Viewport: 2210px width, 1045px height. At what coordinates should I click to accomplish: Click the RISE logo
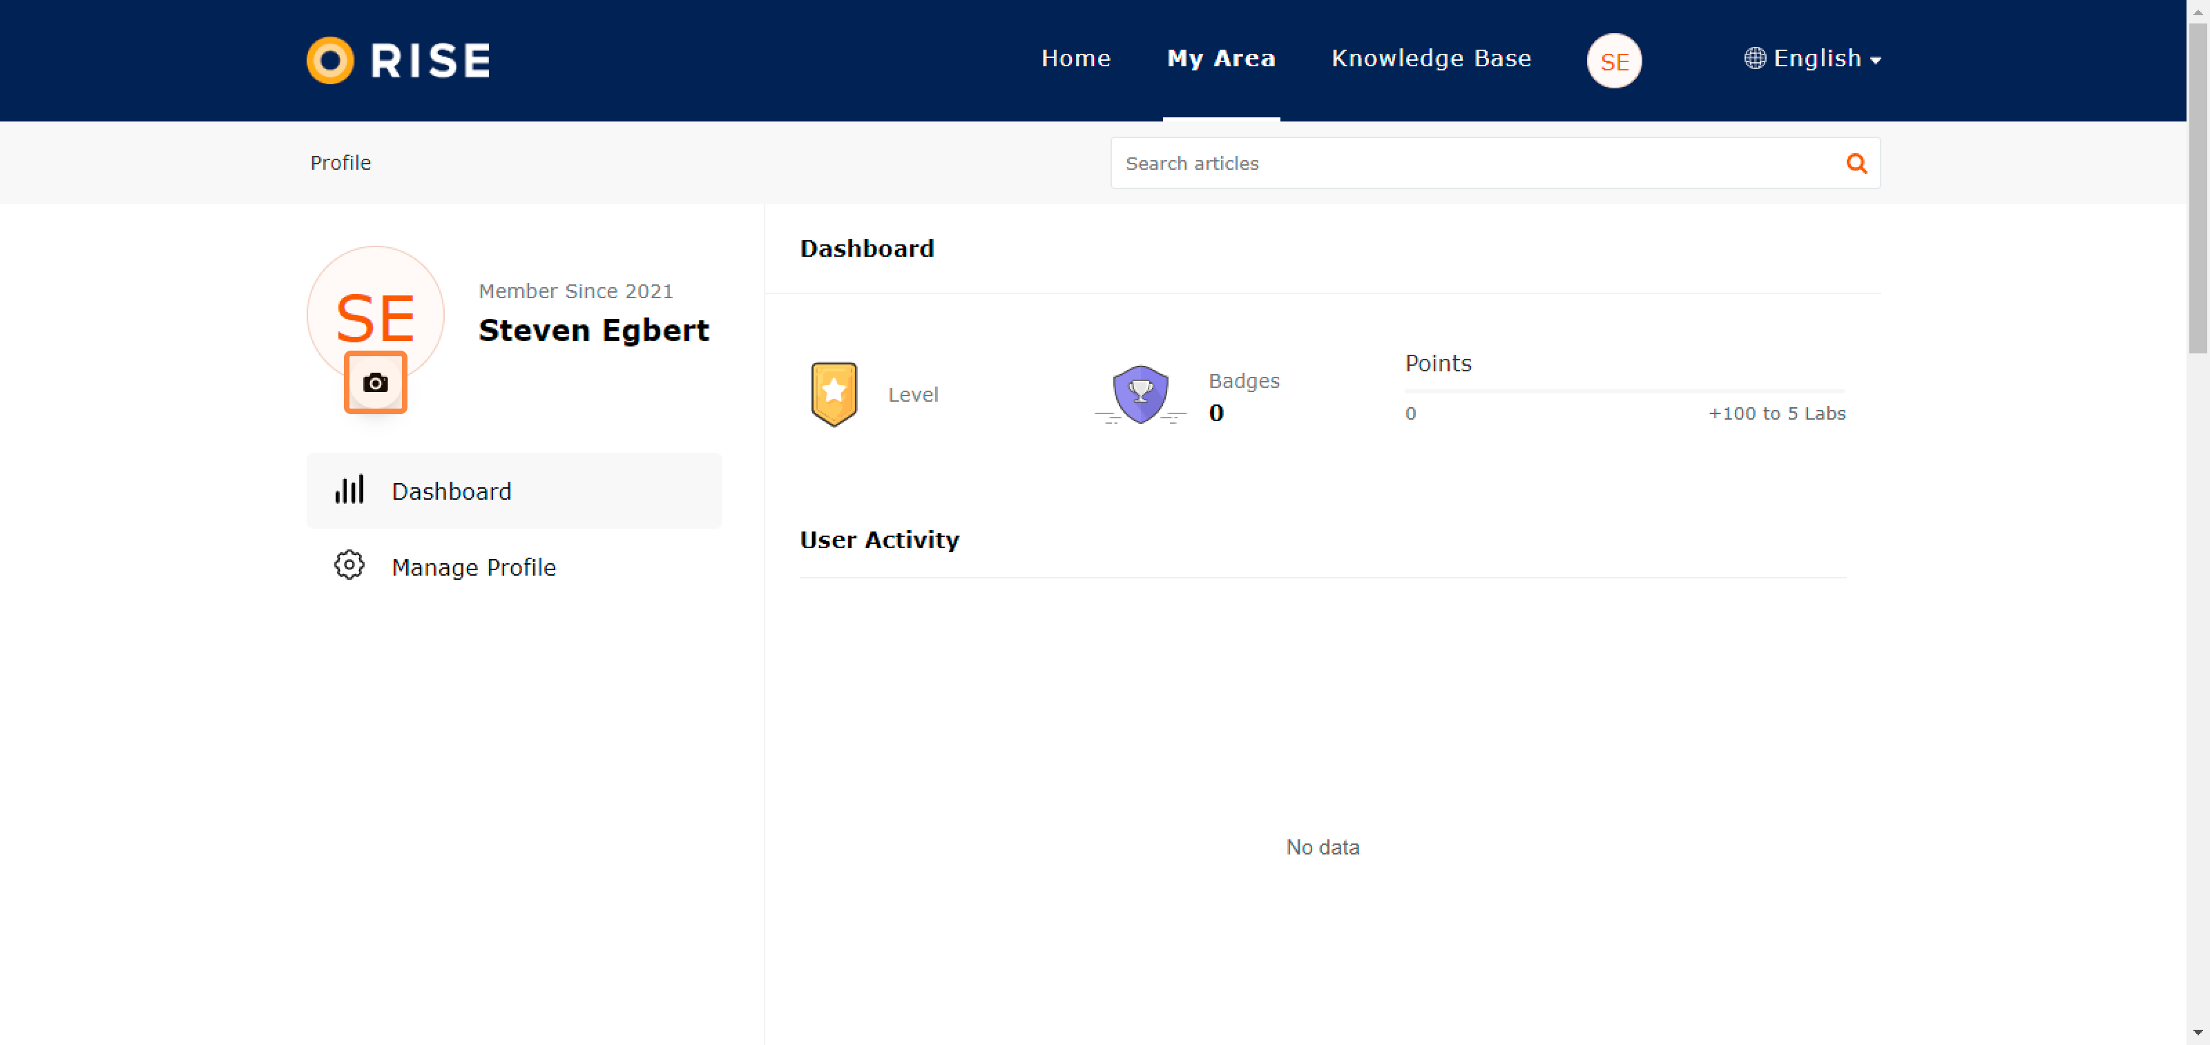(x=398, y=60)
